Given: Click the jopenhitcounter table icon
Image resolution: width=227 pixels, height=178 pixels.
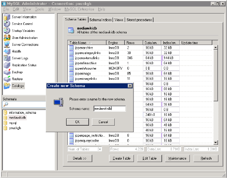Looking at the screenshot, I should tap(71, 68).
